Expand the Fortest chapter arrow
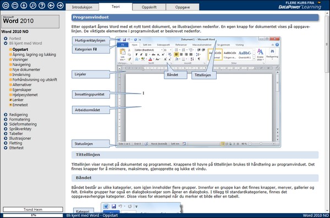Viewport: 330px width, 218px height. click(x=5, y=39)
